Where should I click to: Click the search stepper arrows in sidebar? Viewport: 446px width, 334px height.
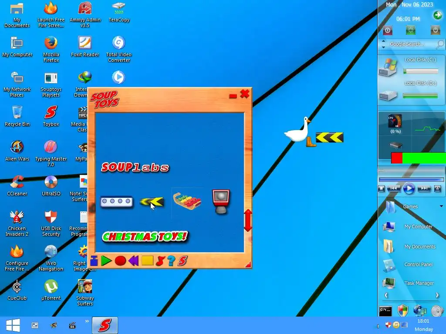tap(383, 44)
